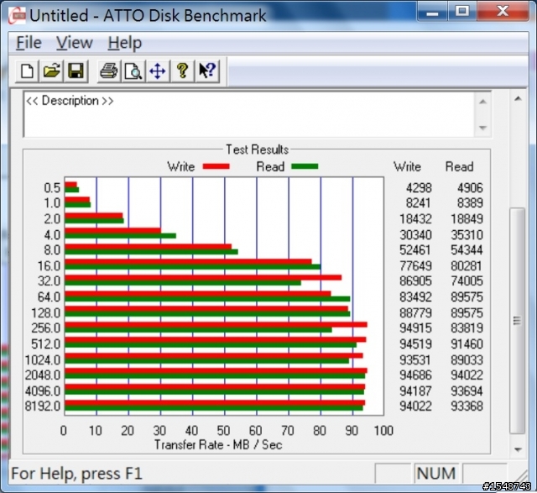Image resolution: width=537 pixels, height=493 pixels.
Task: Click the read value 18849
Action: [x=467, y=218]
